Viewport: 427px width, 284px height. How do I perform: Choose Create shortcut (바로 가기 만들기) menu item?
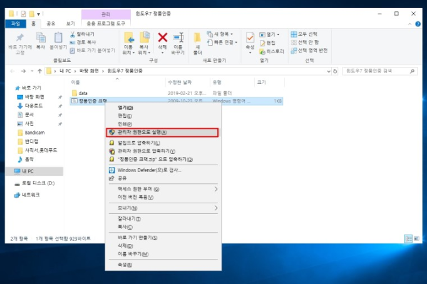pyautogui.click(x=163, y=238)
